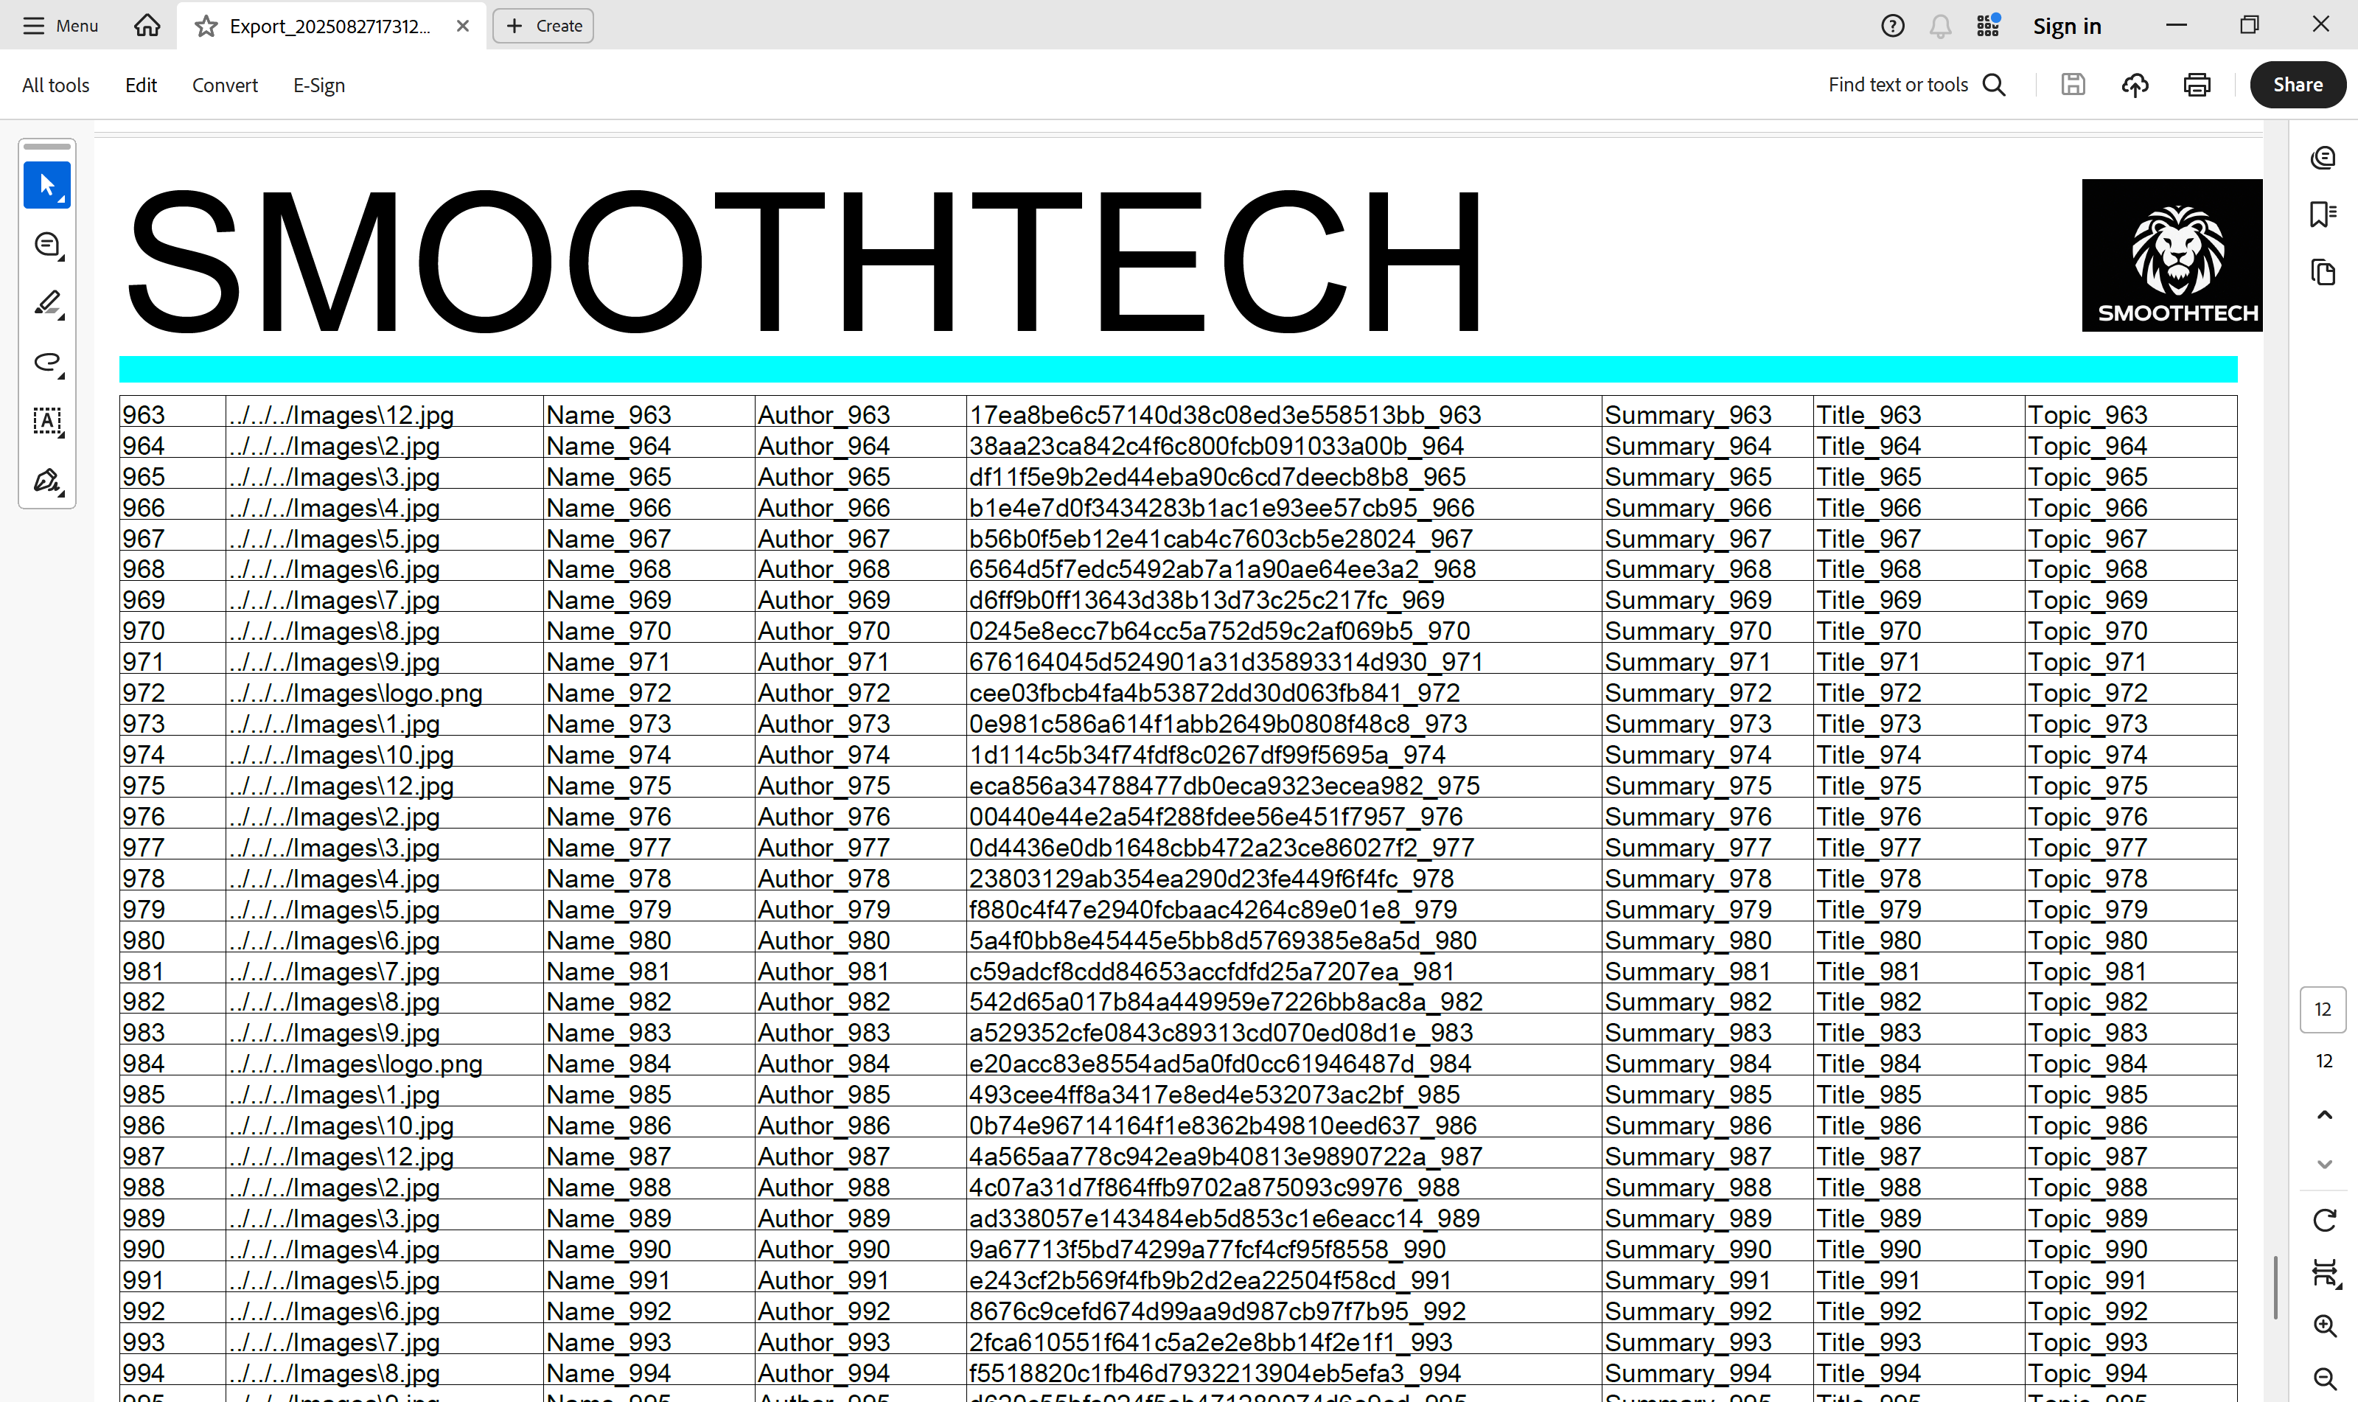This screenshot has height=1402, width=2358.
Task: Select the highlighter pen tool
Action: point(46,303)
